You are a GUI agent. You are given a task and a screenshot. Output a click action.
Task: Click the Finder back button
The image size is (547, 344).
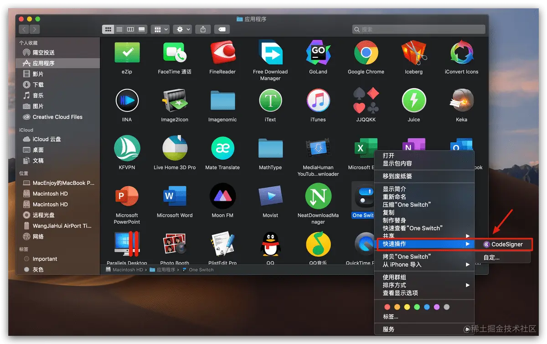24,29
